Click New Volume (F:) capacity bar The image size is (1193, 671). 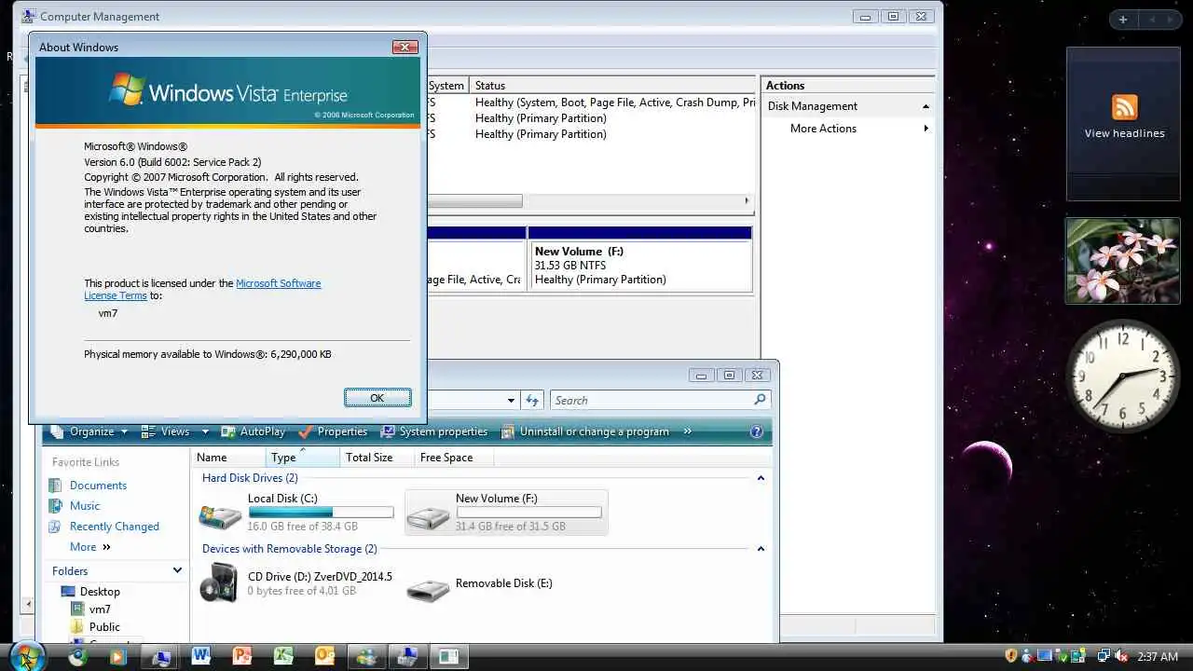click(528, 513)
